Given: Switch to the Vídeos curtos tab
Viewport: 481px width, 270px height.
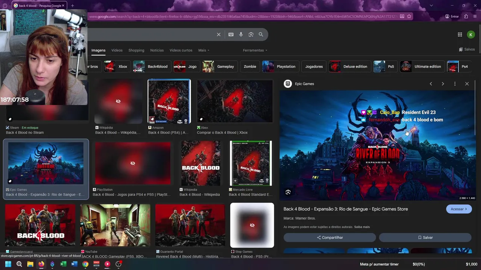Looking at the screenshot, I should point(181,50).
